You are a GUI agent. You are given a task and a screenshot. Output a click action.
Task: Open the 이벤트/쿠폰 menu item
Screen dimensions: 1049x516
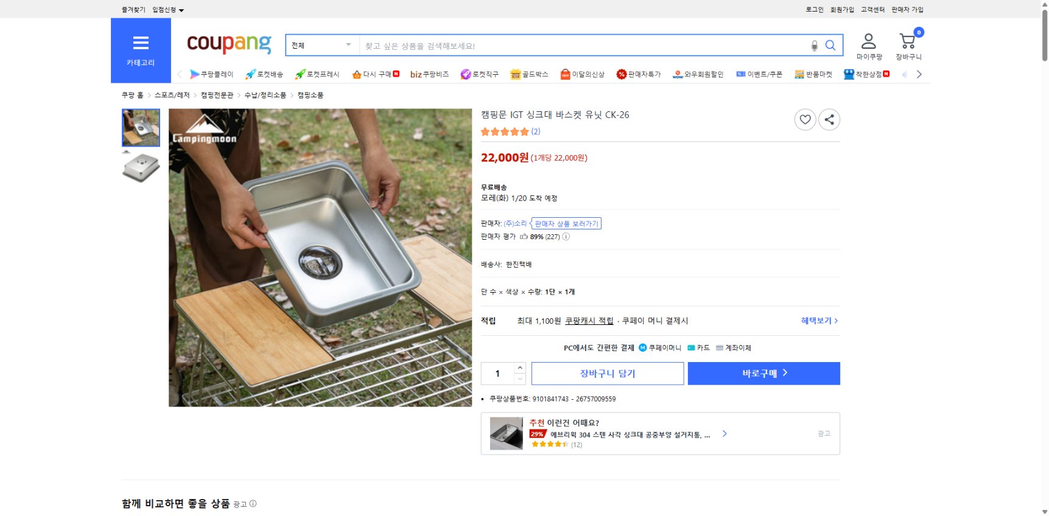[x=760, y=74]
